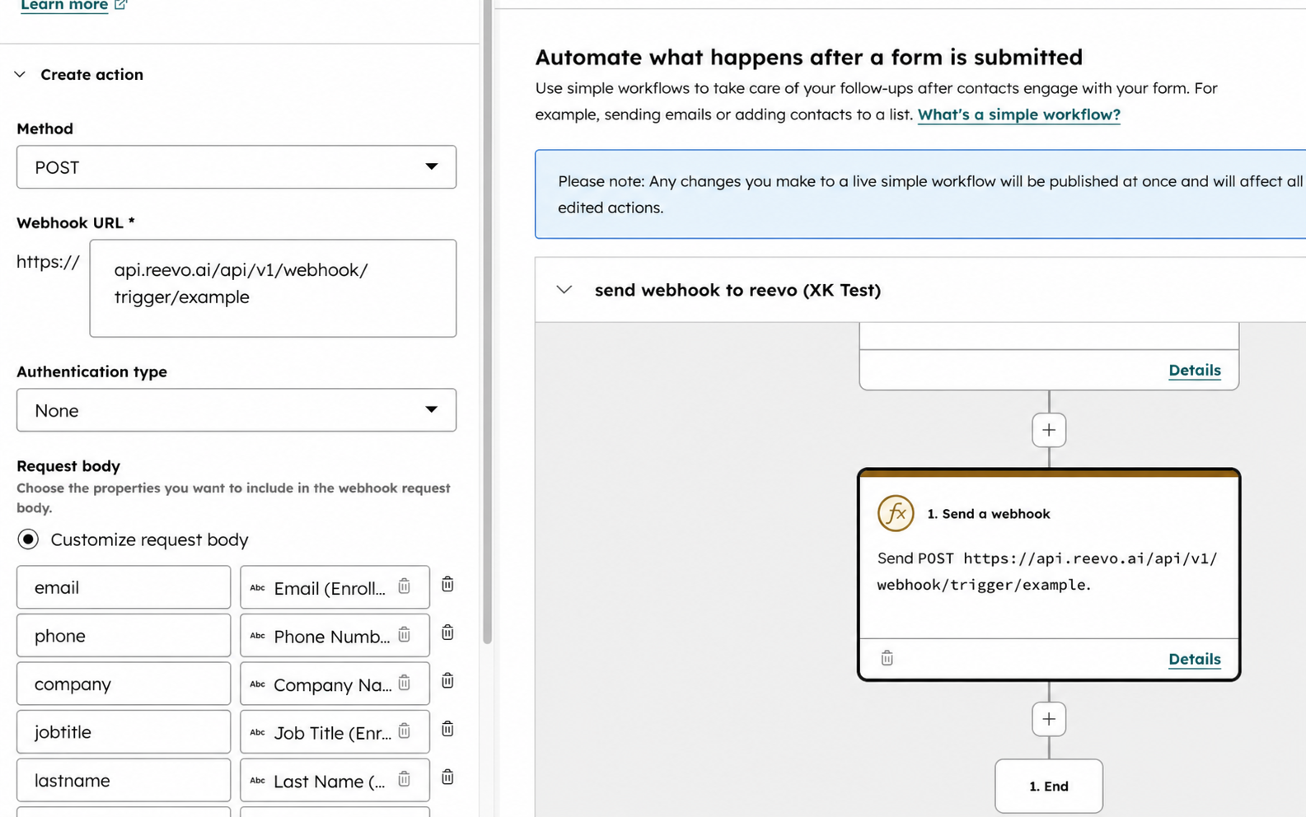Open the Authentication type dropdown
The image size is (1306, 817).
(x=236, y=410)
